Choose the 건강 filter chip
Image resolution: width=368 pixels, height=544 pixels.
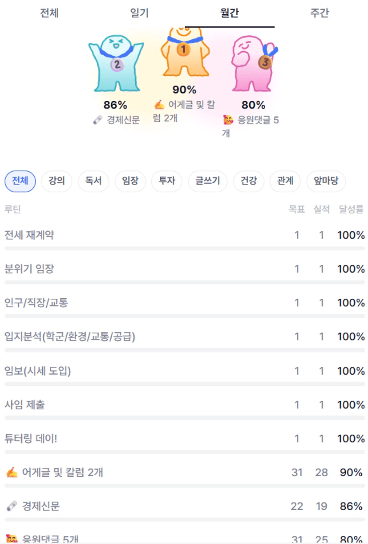[249, 181]
